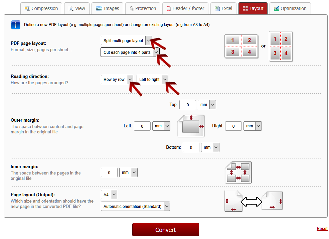Open the Header / footer tab
This screenshot has height=239, width=329.
point(185,8)
